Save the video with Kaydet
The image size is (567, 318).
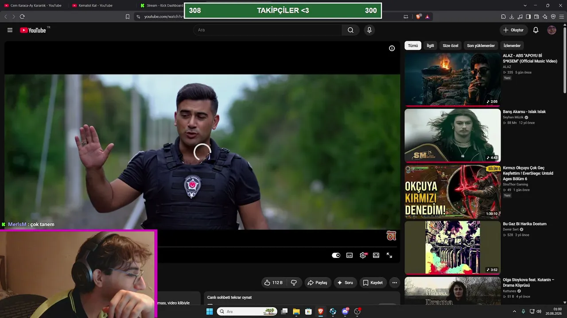click(x=373, y=283)
